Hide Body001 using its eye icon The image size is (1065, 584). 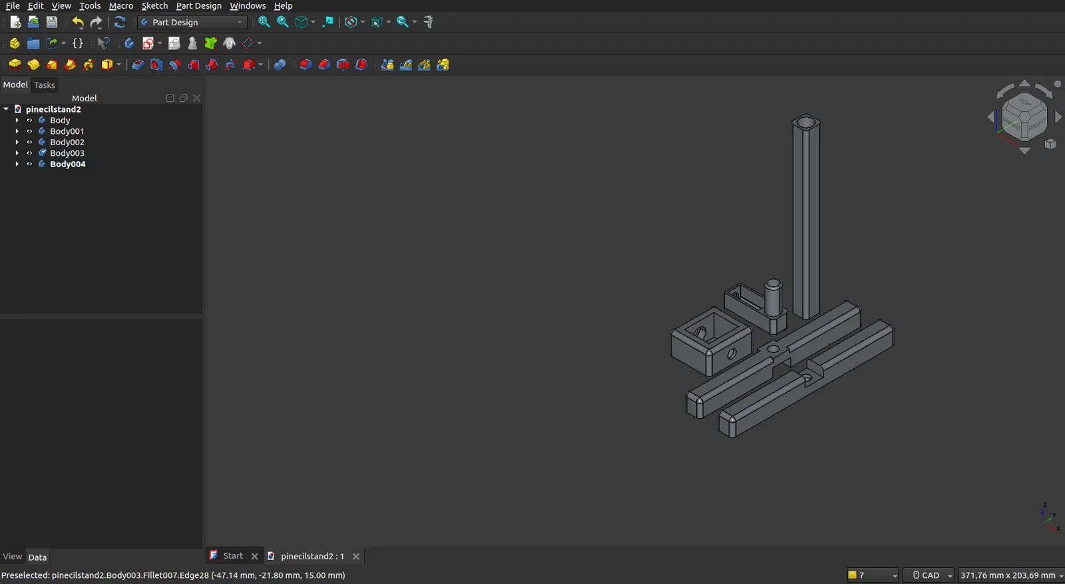(29, 131)
